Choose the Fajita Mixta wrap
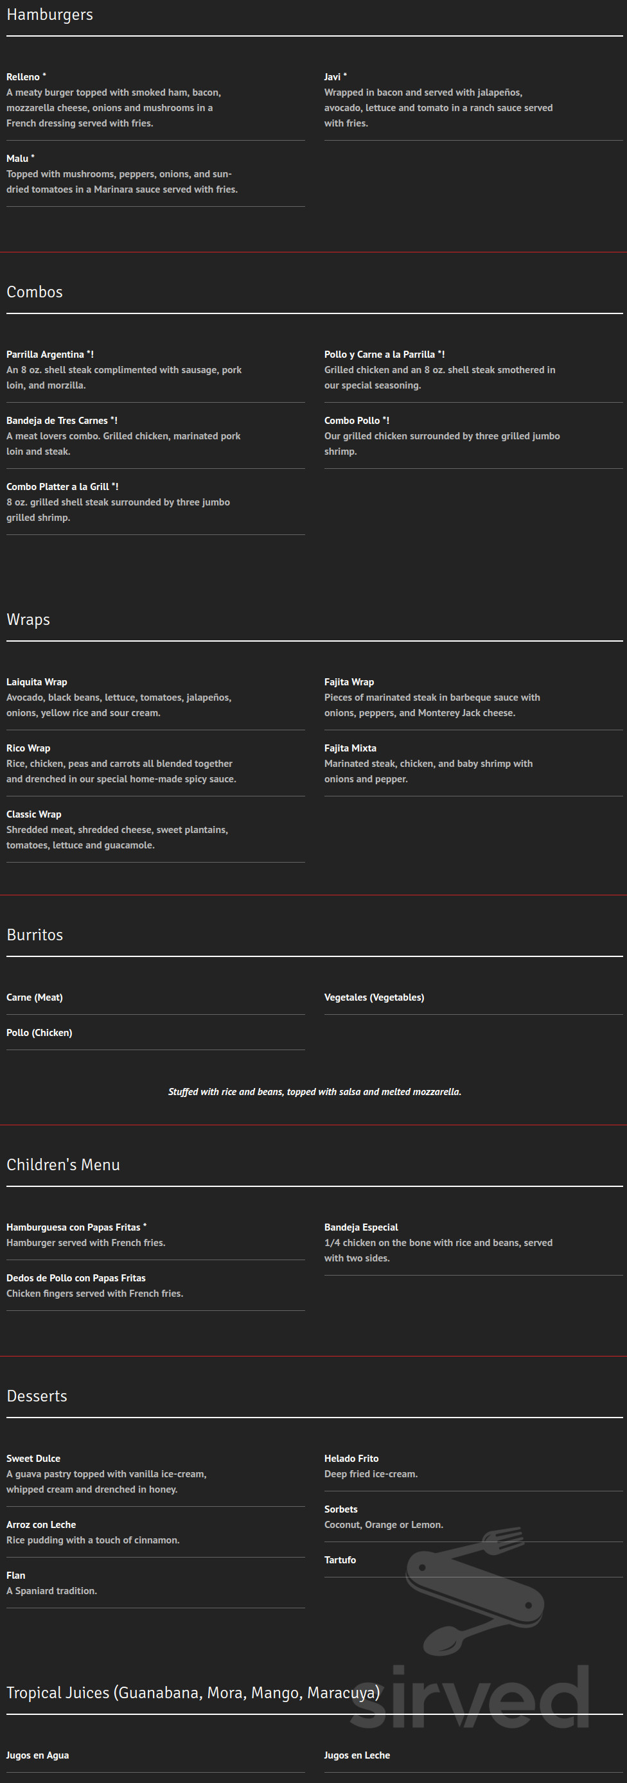 point(350,748)
